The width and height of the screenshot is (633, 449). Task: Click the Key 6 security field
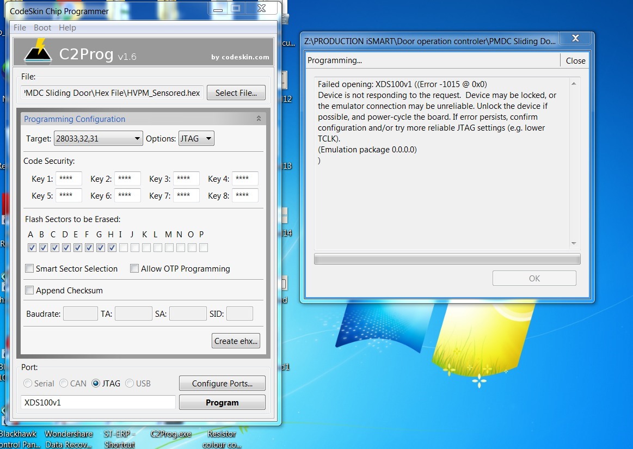pos(127,195)
